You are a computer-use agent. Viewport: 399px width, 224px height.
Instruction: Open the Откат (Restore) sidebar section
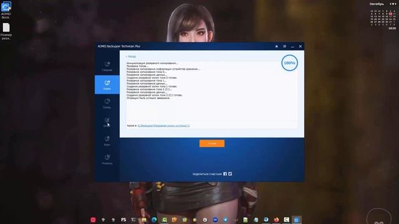coord(107,122)
